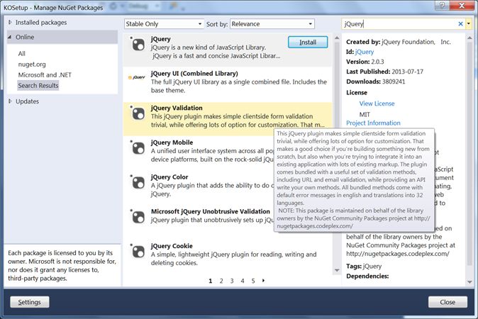Open the View License link
478x319 pixels.
pos(377,103)
